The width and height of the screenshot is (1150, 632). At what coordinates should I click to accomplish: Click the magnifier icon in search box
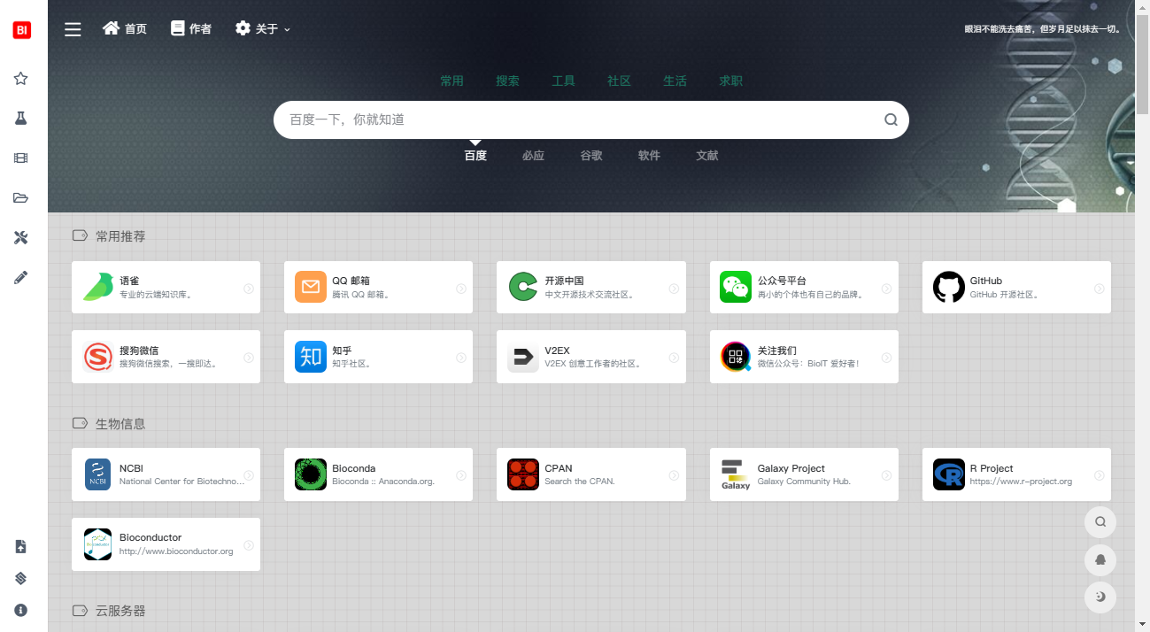[x=891, y=119]
